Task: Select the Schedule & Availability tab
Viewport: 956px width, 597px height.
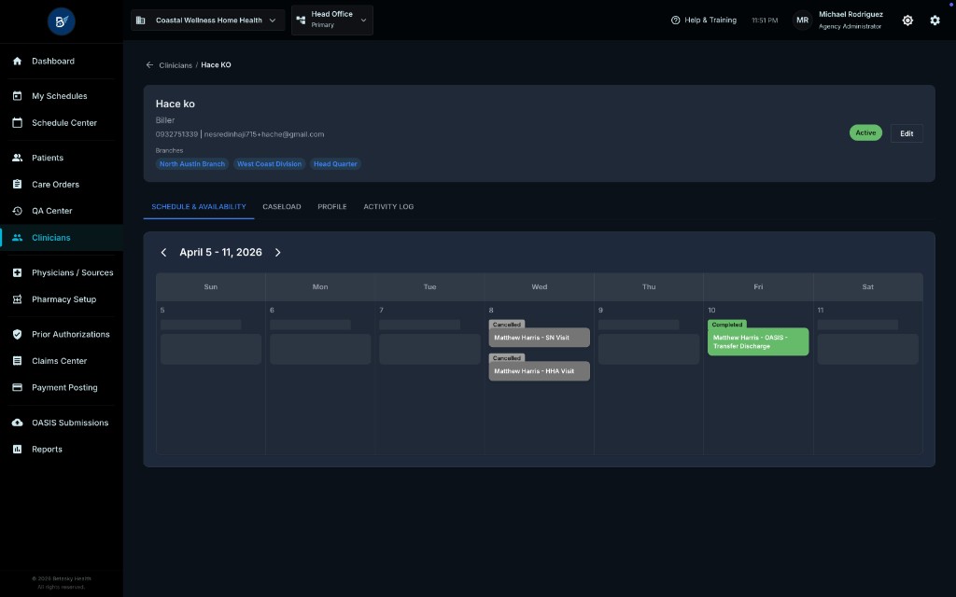Action: [199, 206]
